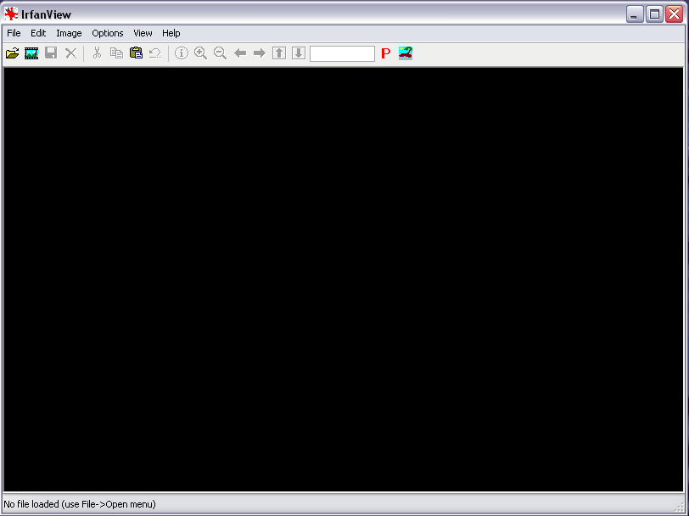
Task: Click the up arrow page icon
Action: pyautogui.click(x=279, y=53)
